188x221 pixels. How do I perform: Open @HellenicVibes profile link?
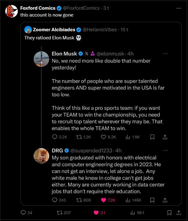pyautogui.click(x=99, y=30)
